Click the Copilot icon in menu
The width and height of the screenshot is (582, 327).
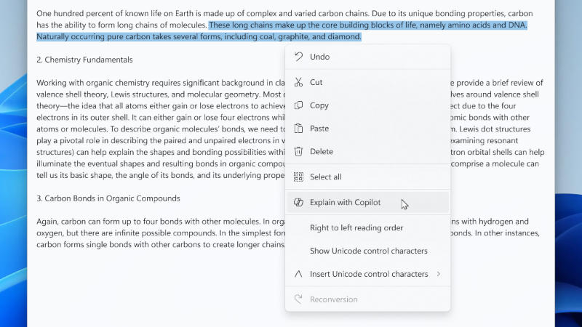point(298,202)
